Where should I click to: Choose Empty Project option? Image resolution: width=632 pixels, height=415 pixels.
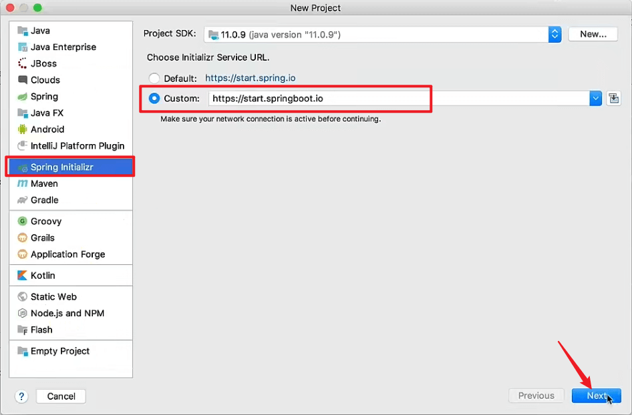tap(71, 351)
